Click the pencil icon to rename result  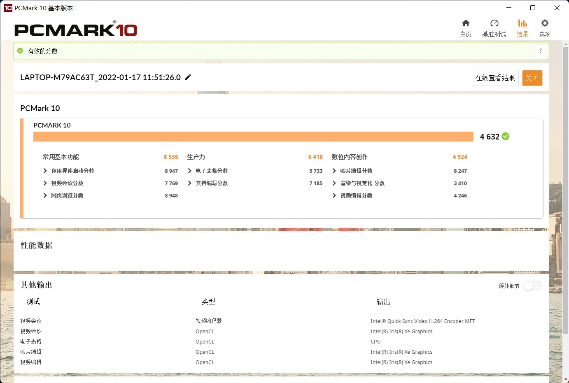pos(188,77)
